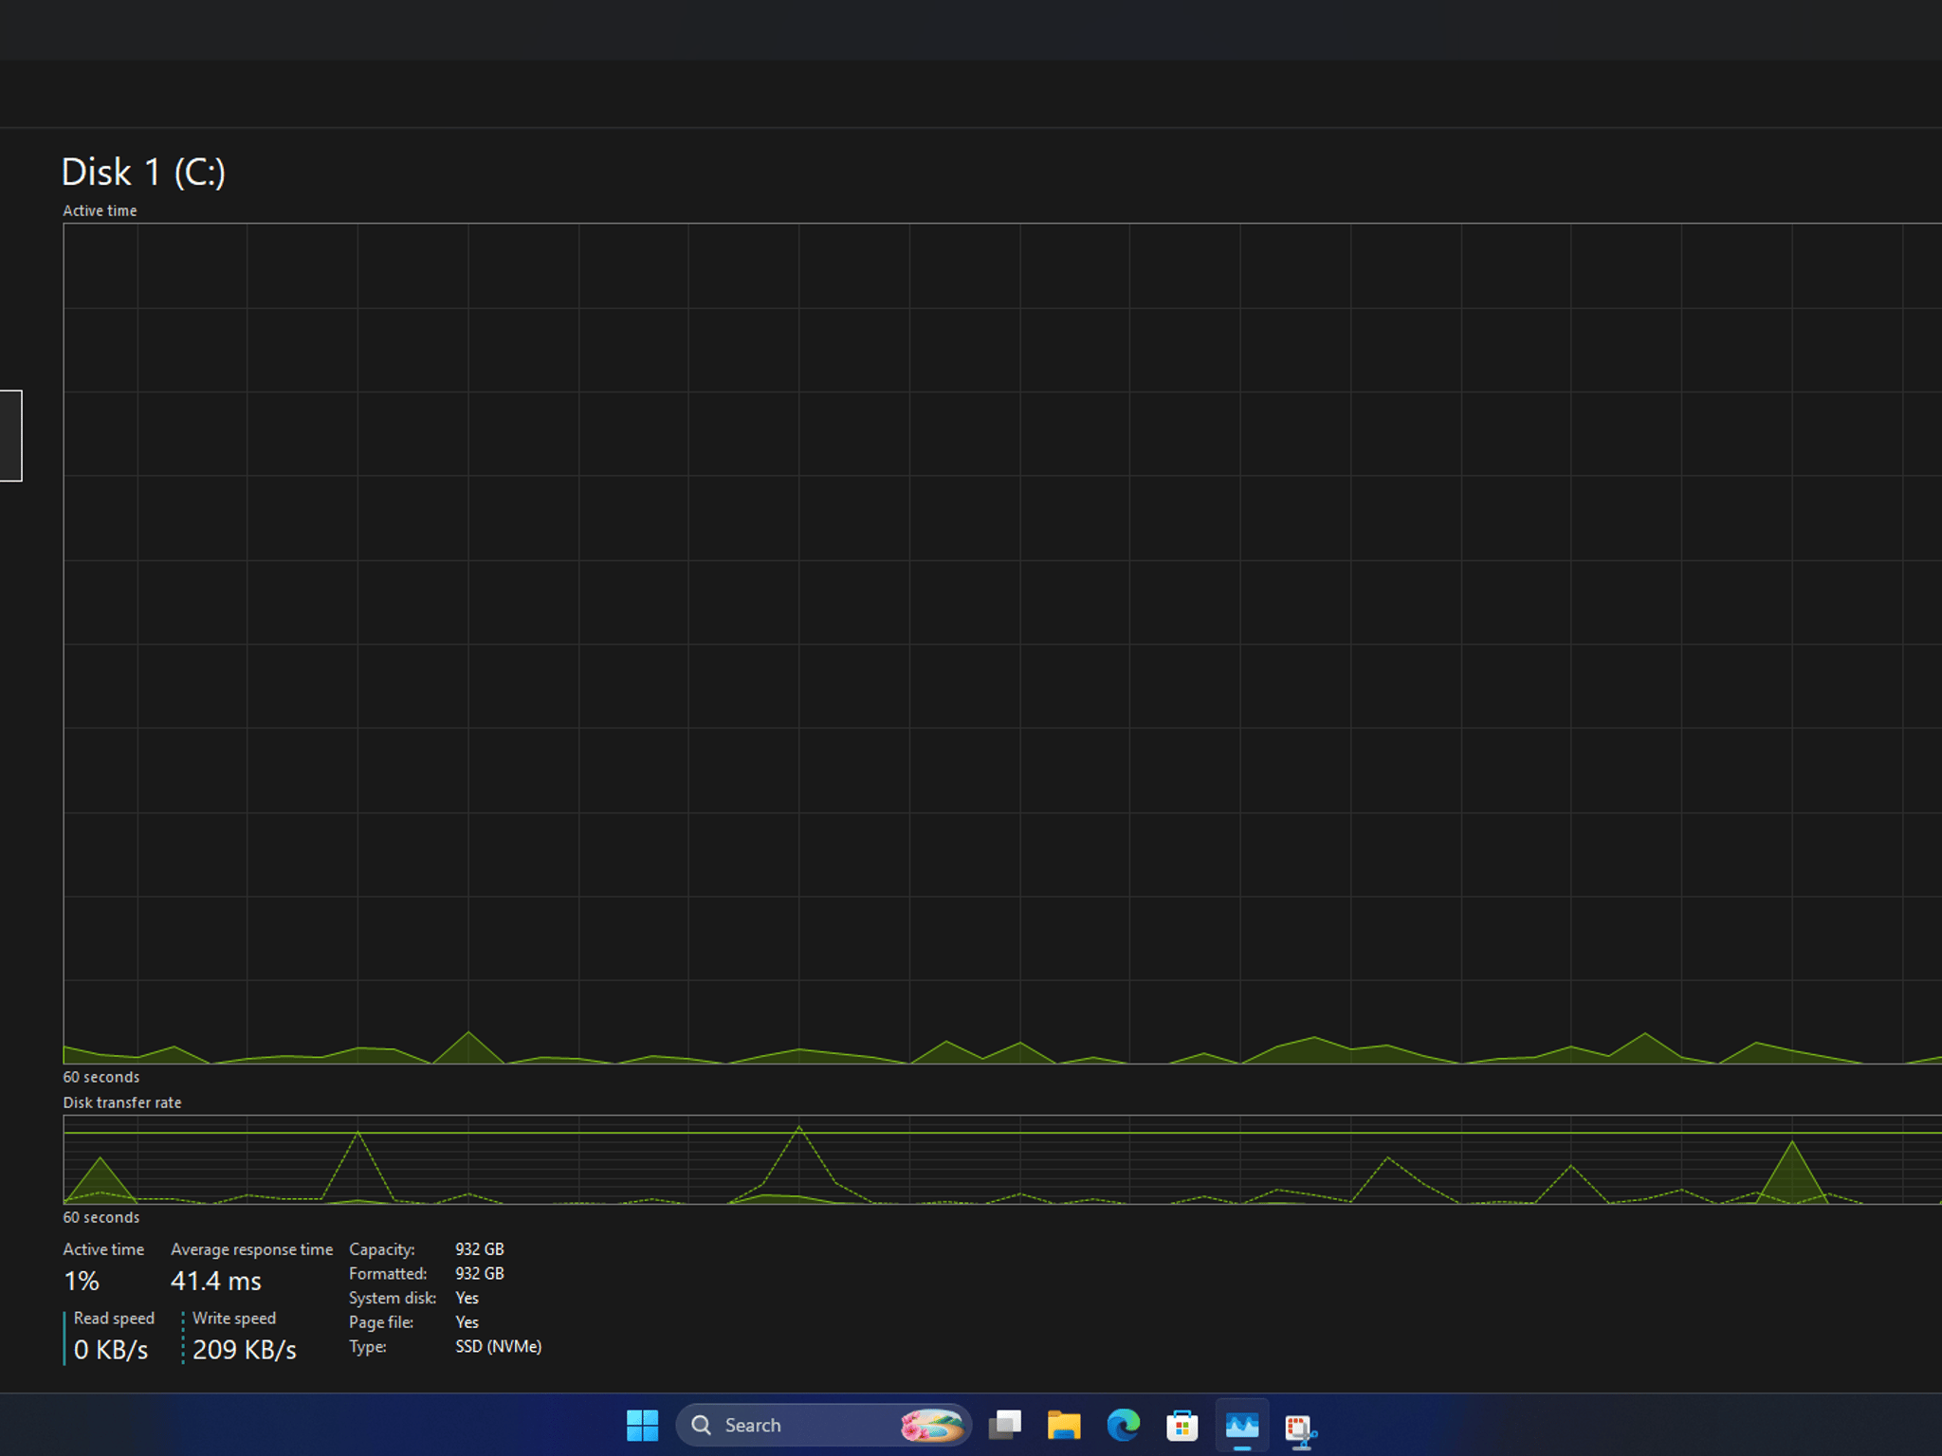Click the SSD (NVMe) type value

pyautogui.click(x=498, y=1346)
